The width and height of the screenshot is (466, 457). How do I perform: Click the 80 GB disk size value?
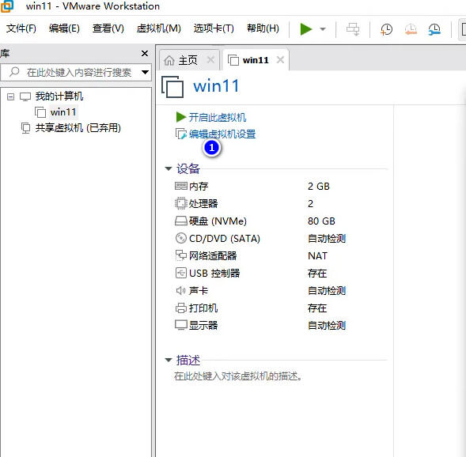pos(321,221)
